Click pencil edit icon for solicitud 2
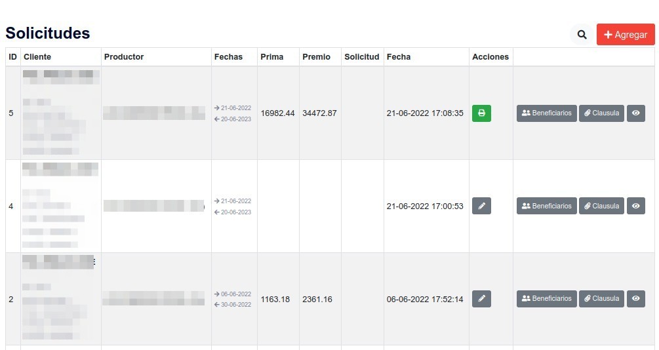This screenshot has width=659, height=350. (x=481, y=299)
